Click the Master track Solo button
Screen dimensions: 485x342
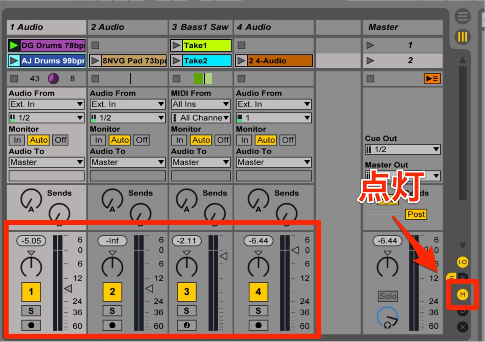tap(388, 296)
